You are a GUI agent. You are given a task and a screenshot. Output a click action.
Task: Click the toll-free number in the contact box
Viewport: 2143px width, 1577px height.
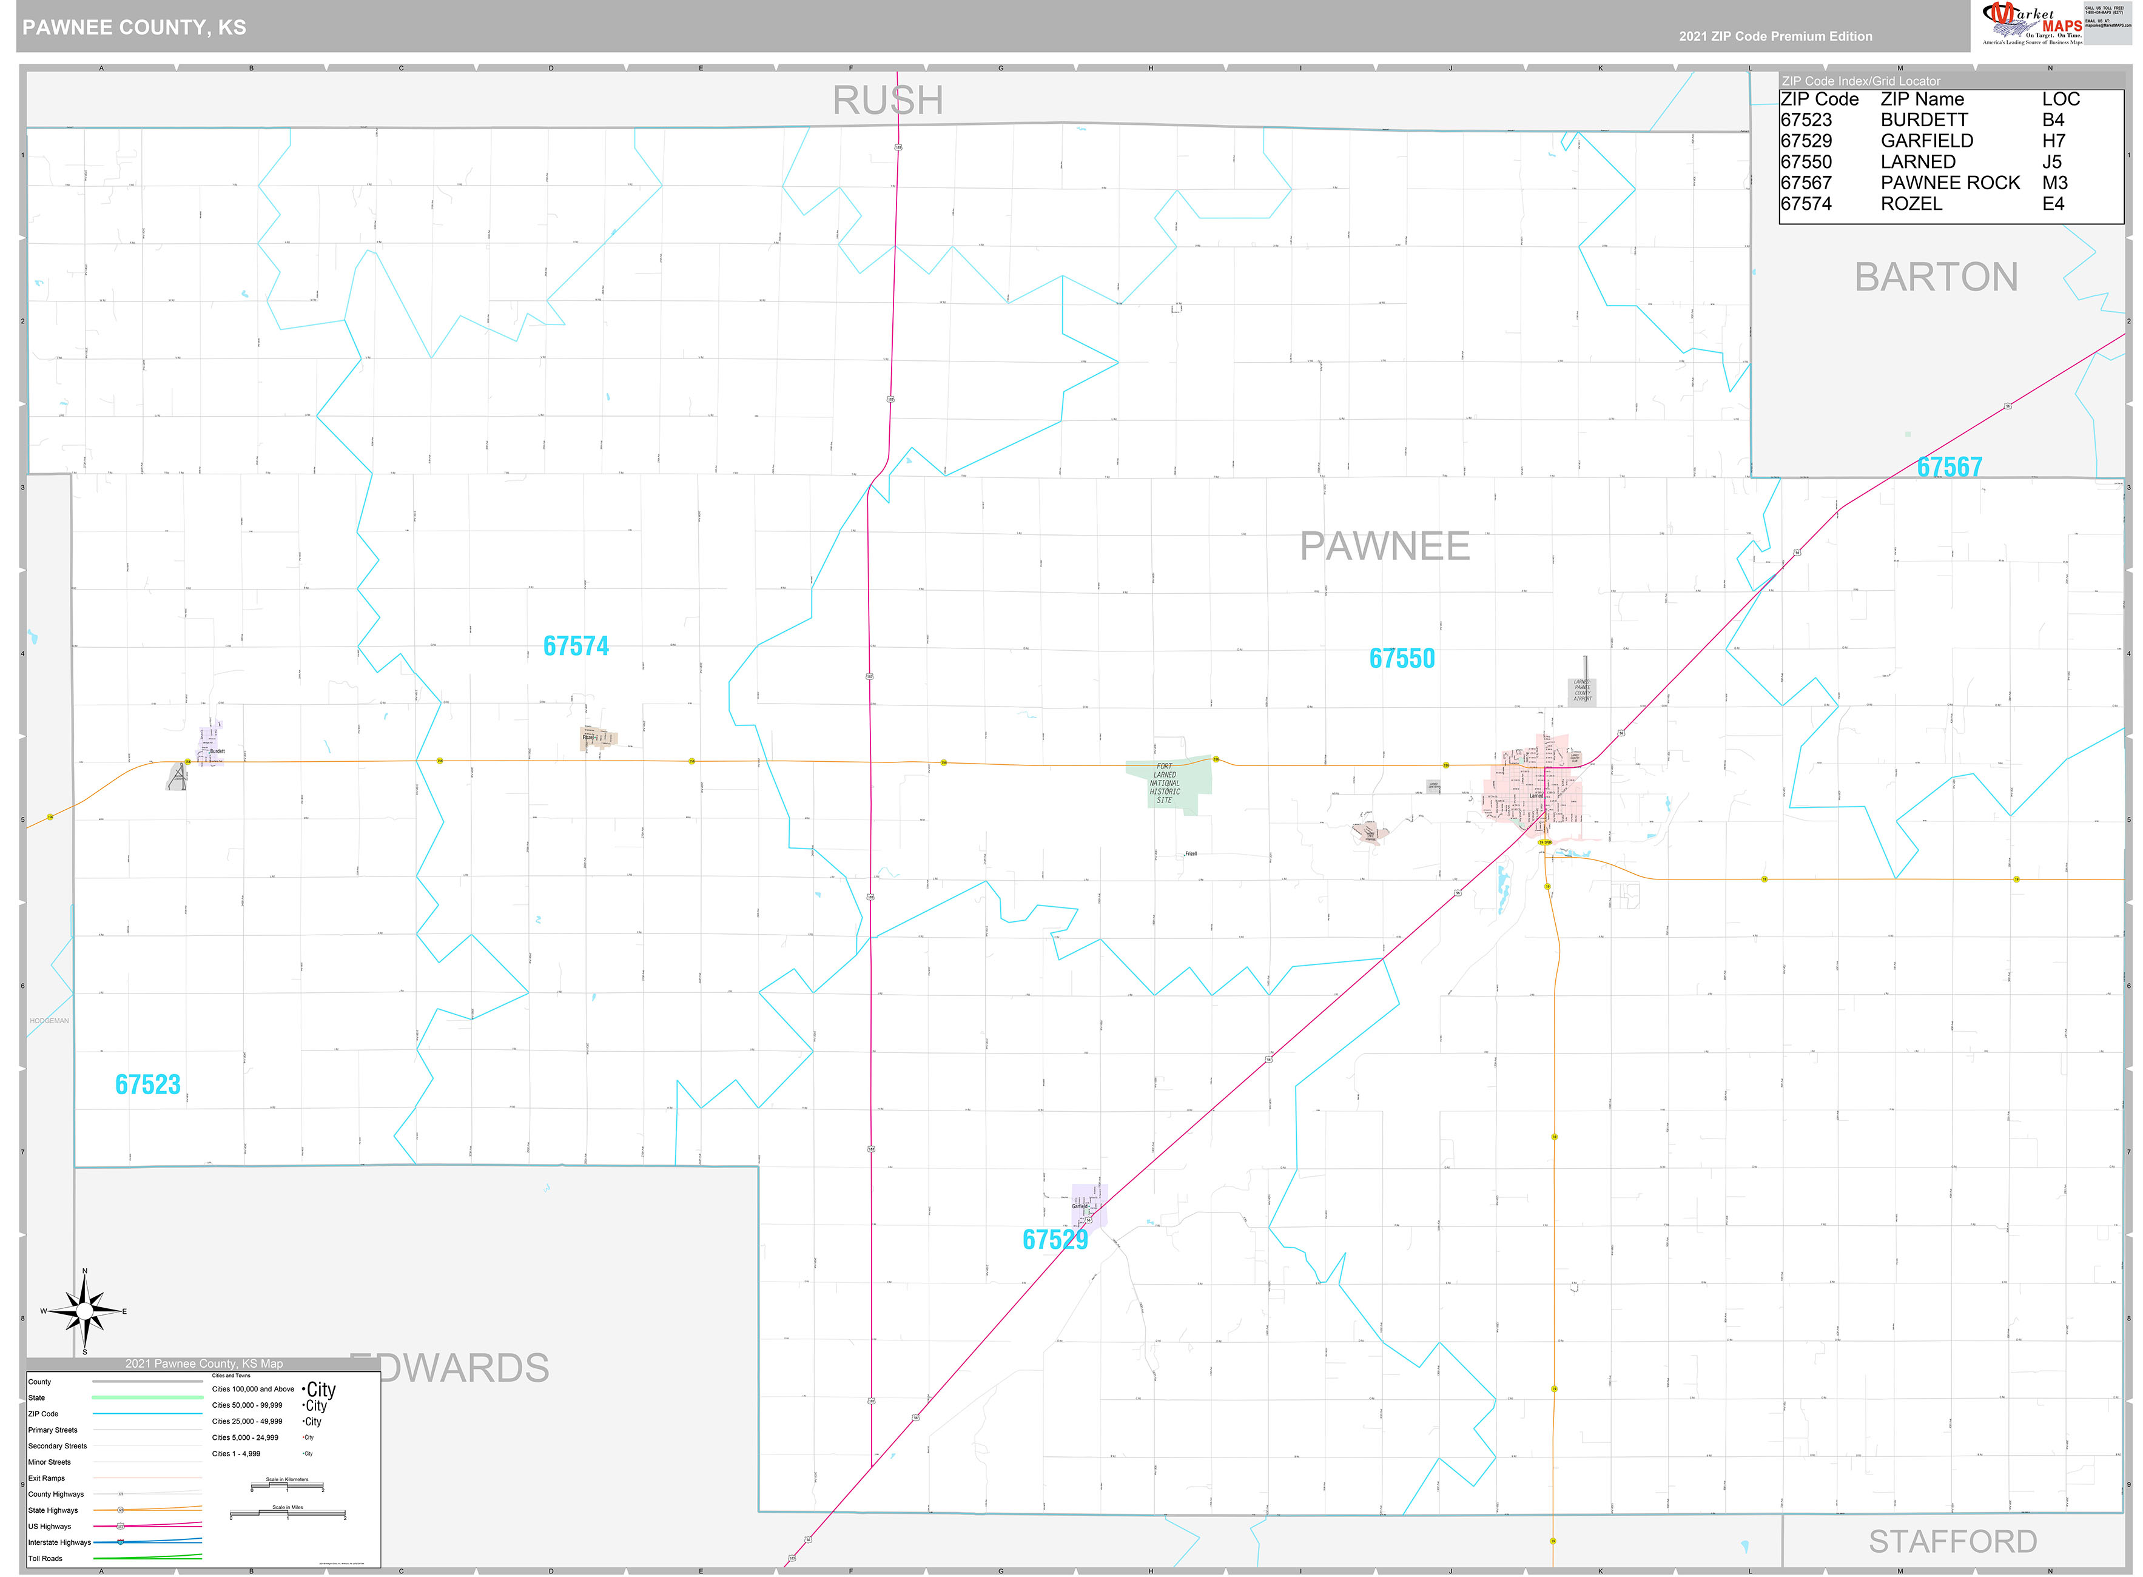(x=2105, y=12)
